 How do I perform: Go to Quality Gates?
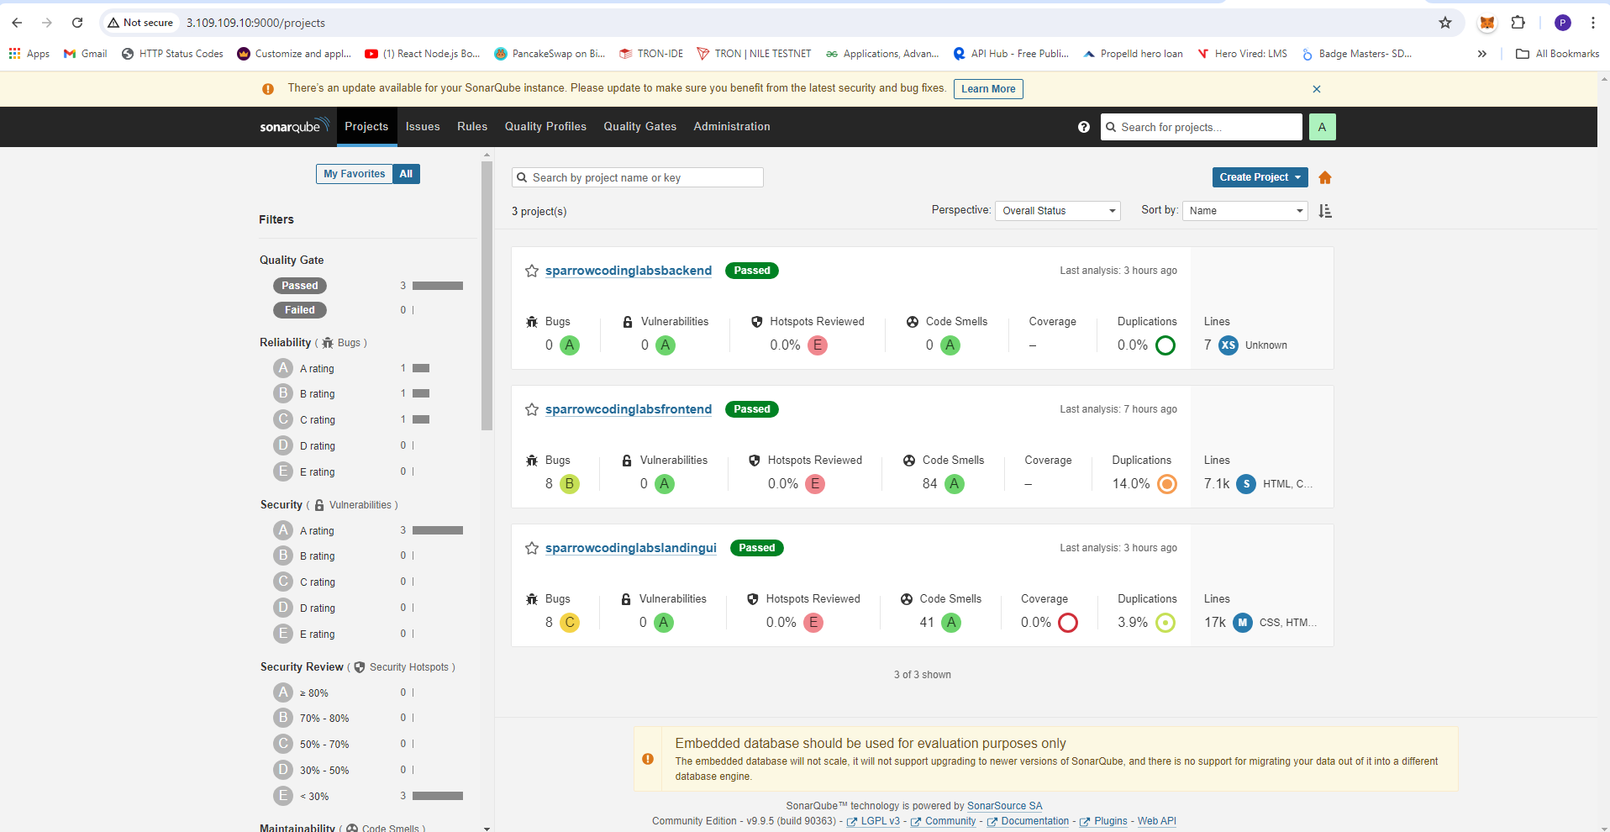640,127
